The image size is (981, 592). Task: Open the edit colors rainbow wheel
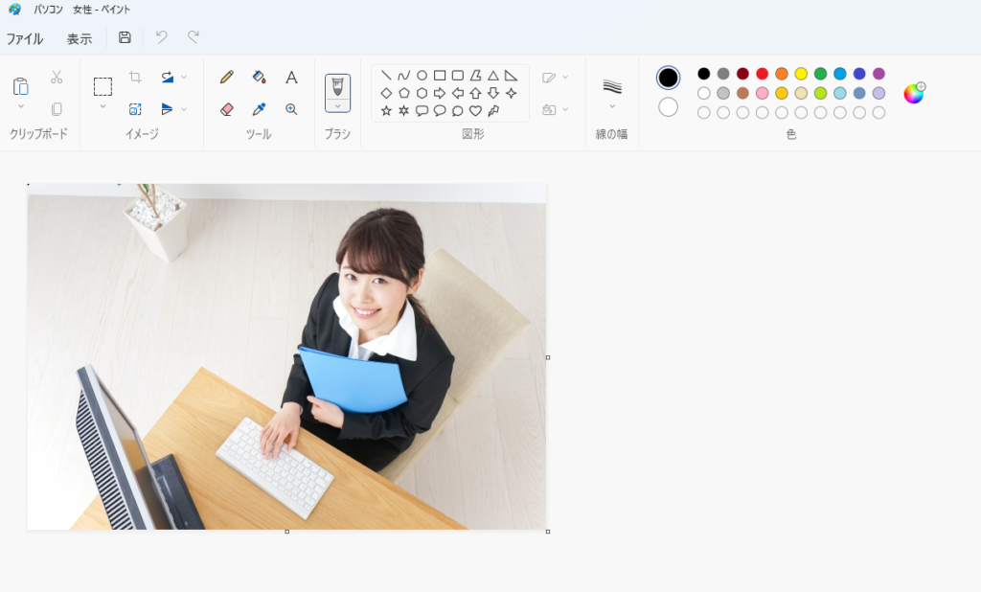point(914,94)
